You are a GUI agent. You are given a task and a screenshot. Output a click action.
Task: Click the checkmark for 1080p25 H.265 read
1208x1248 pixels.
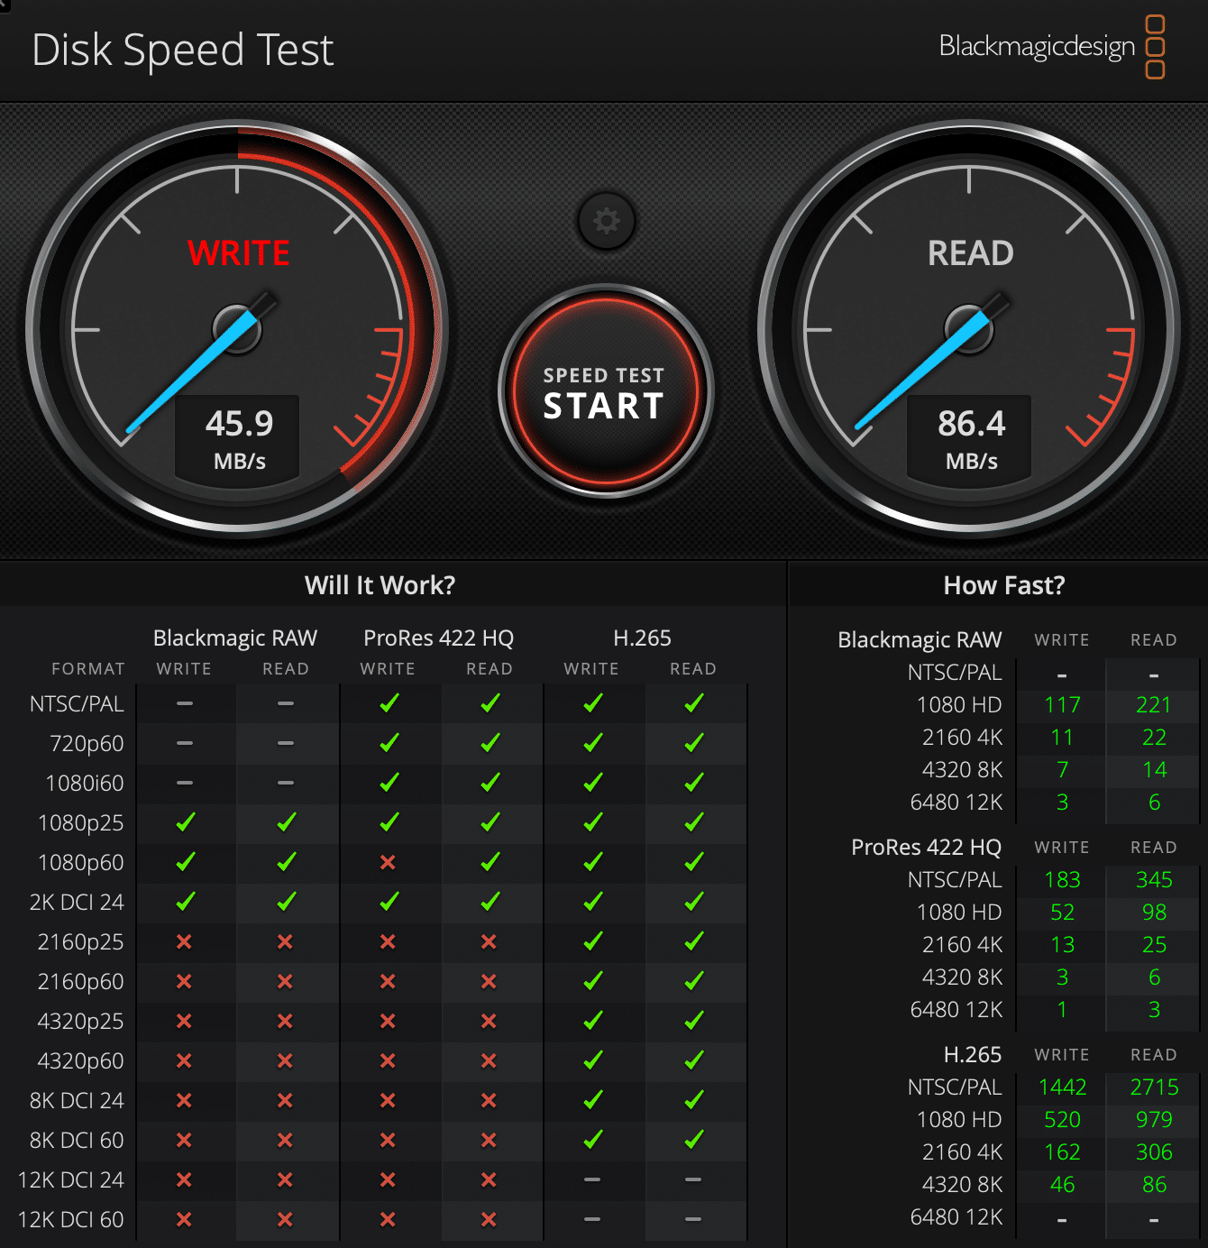click(693, 822)
